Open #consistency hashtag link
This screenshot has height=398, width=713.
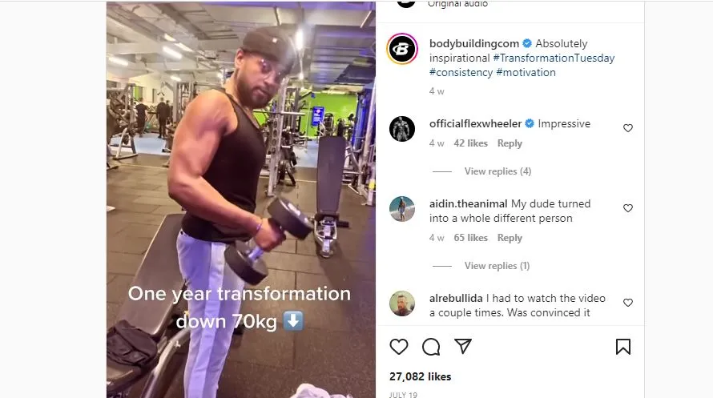[x=461, y=73]
